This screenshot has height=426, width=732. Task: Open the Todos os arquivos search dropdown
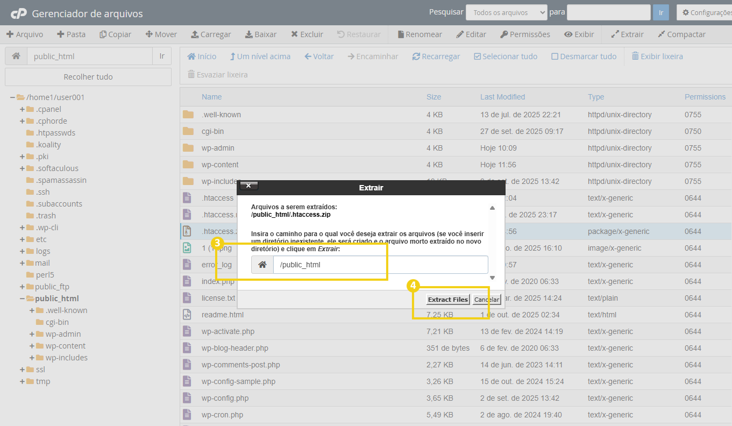(506, 12)
